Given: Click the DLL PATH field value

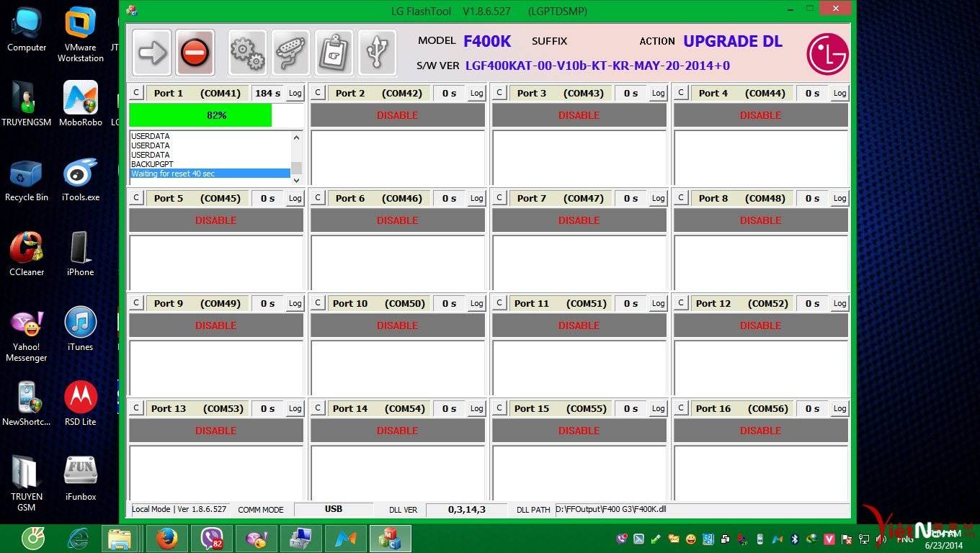Looking at the screenshot, I should click(x=703, y=510).
